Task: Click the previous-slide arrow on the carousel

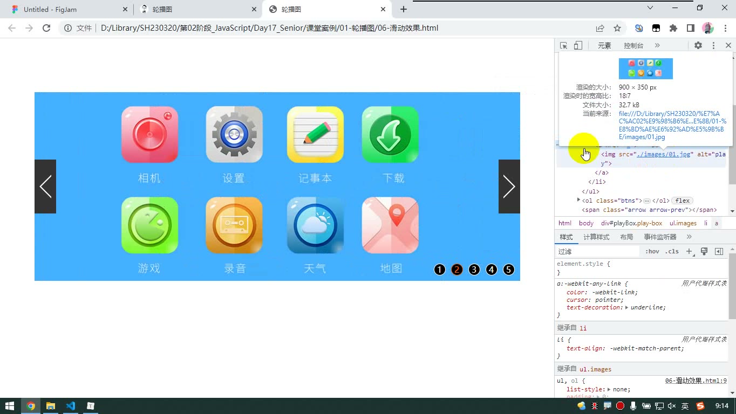Action: click(45, 187)
